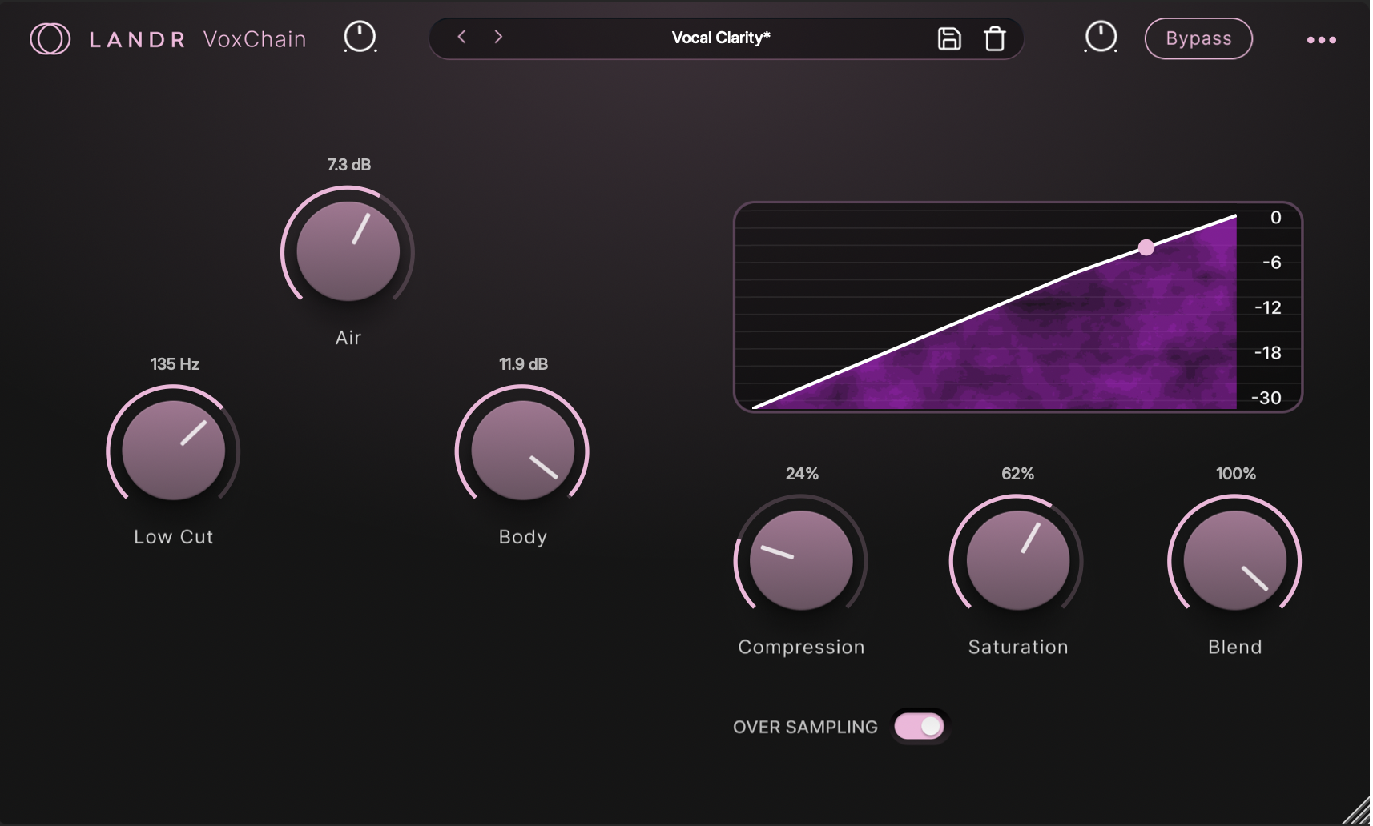Go to the previous preset
This screenshot has height=826, width=1373.
click(x=461, y=37)
